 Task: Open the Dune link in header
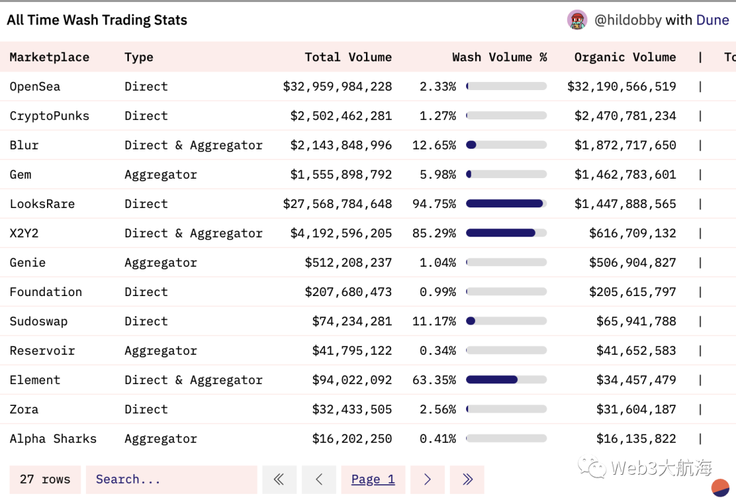tap(713, 20)
